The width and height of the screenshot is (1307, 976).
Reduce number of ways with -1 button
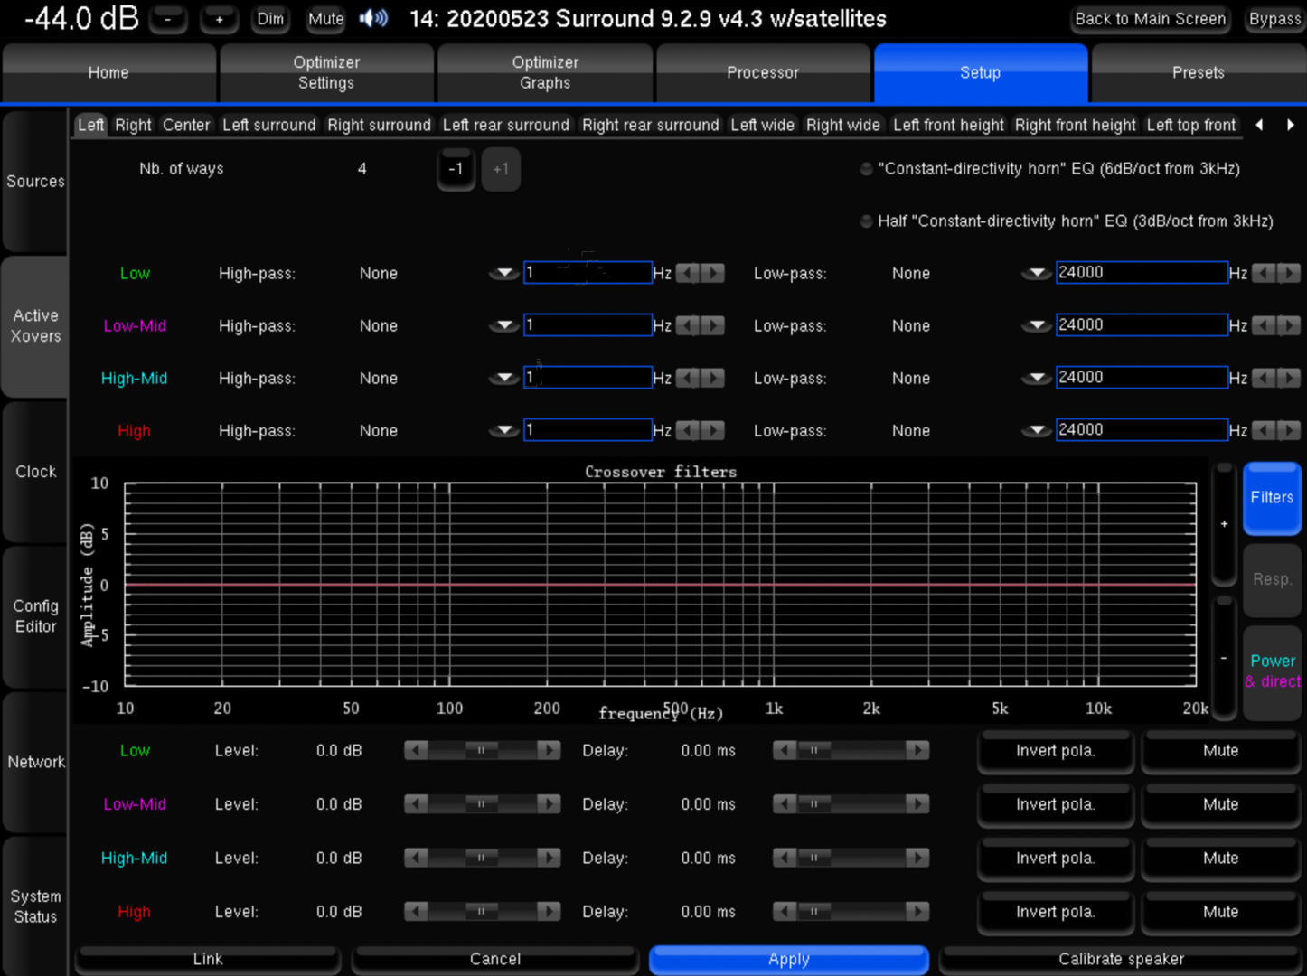456,169
